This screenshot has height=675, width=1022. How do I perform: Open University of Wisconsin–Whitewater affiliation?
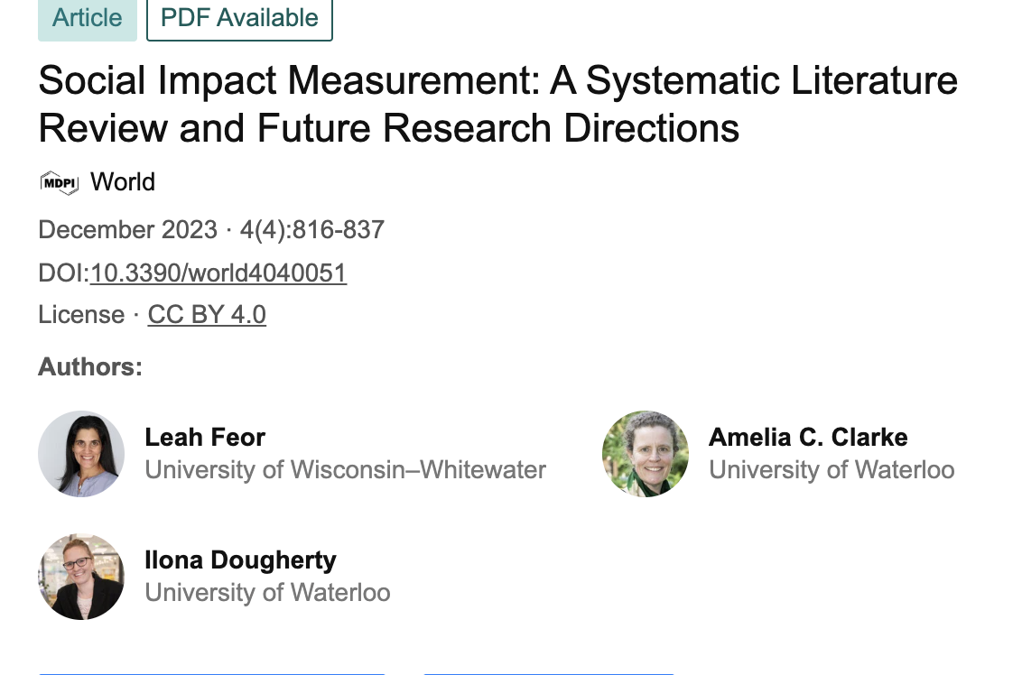345,470
